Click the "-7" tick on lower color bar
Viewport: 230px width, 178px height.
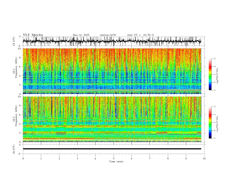click(x=214, y=138)
